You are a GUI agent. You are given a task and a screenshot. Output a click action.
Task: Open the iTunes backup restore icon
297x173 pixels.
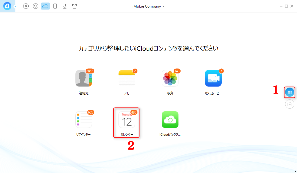pos(36,6)
